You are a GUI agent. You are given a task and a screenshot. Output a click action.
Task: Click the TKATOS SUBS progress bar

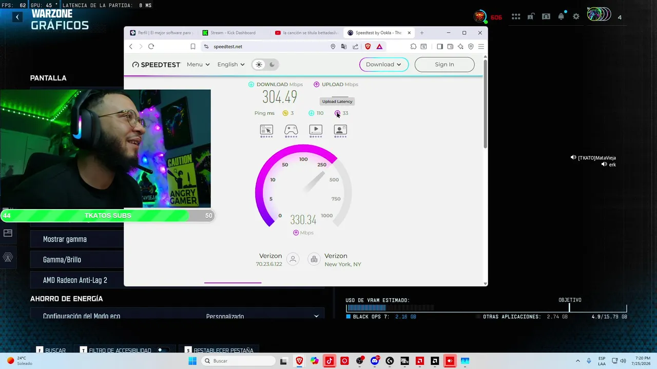click(x=107, y=216)
